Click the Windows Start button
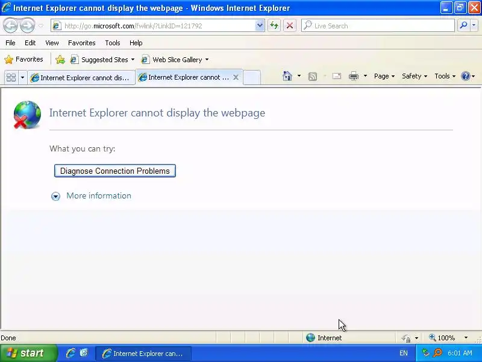482x362 pixels. pos(28,353)
